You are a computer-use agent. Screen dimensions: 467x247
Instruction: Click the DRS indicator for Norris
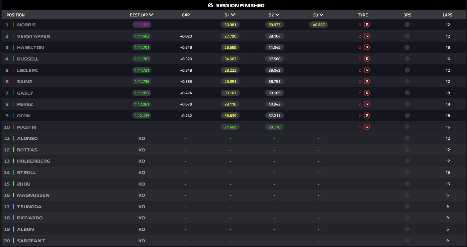(x=407, y=25)
